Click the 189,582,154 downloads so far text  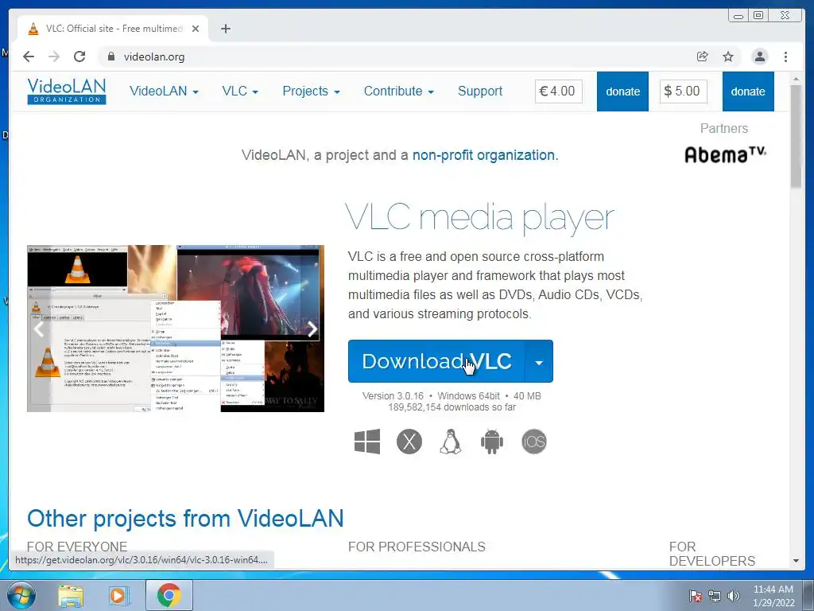[x=452, y=407]
